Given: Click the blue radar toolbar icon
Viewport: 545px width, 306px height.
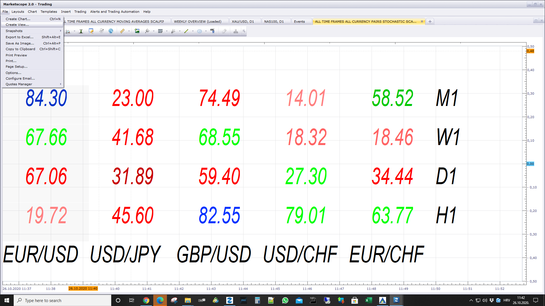Looking at the screenshot, I should point(111,31).
